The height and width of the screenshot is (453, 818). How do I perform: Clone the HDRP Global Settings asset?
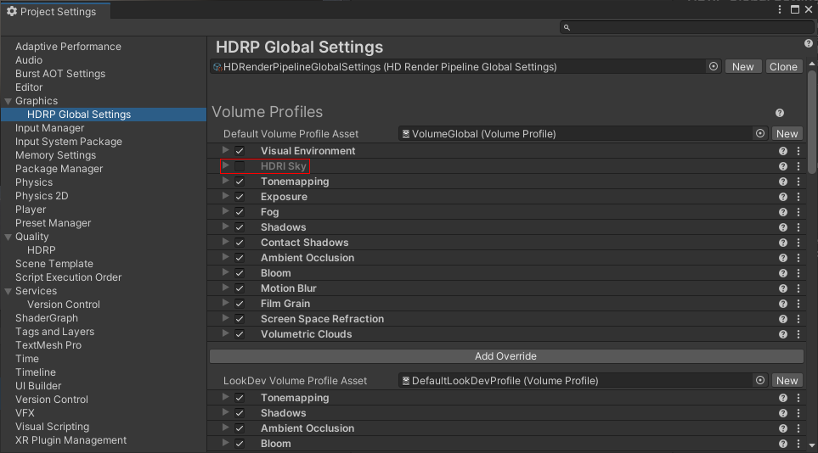[x=783, y=67]
